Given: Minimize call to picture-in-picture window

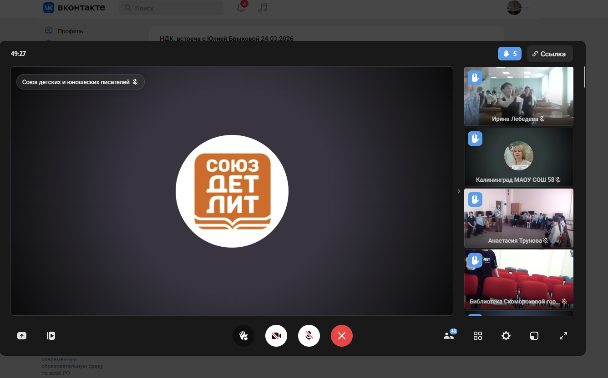Looking at the screenshot, I should pos(534,336).
